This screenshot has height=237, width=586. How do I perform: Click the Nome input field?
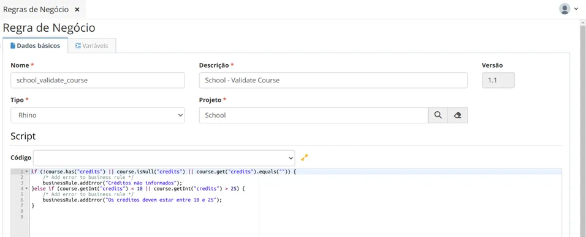pyautogui.click(x=97, y=80)
